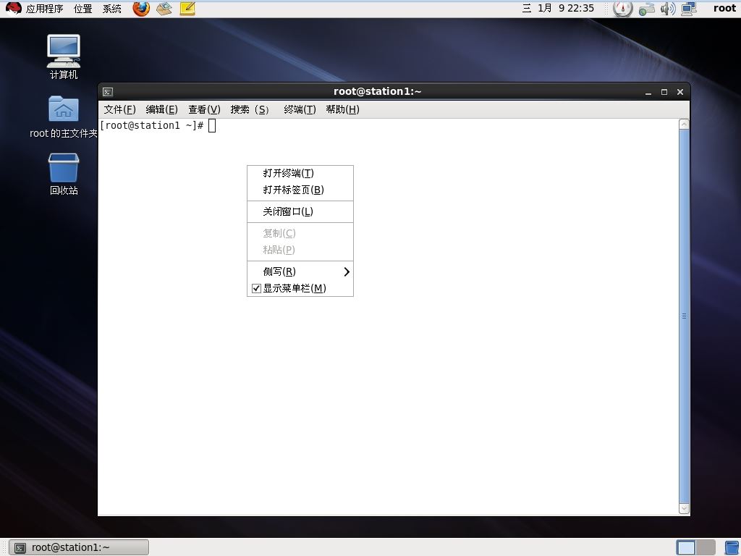This screenshot has height=556, width=741.
Task: Open the 帮助(H) terminal menu
Action: click(x=342, y=110)
